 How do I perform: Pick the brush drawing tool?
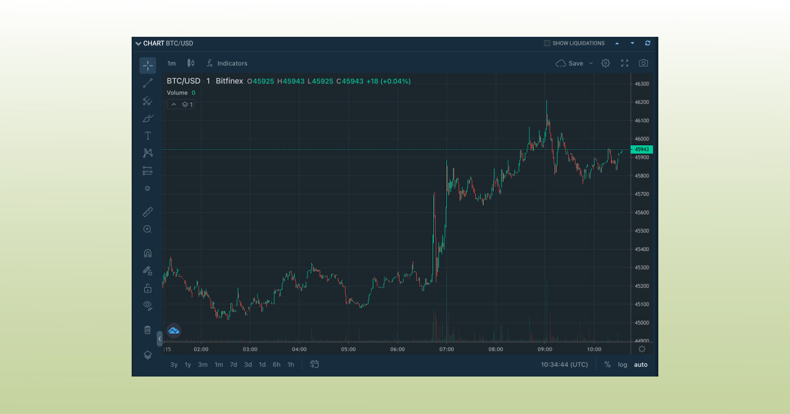(x=147, y=118)
